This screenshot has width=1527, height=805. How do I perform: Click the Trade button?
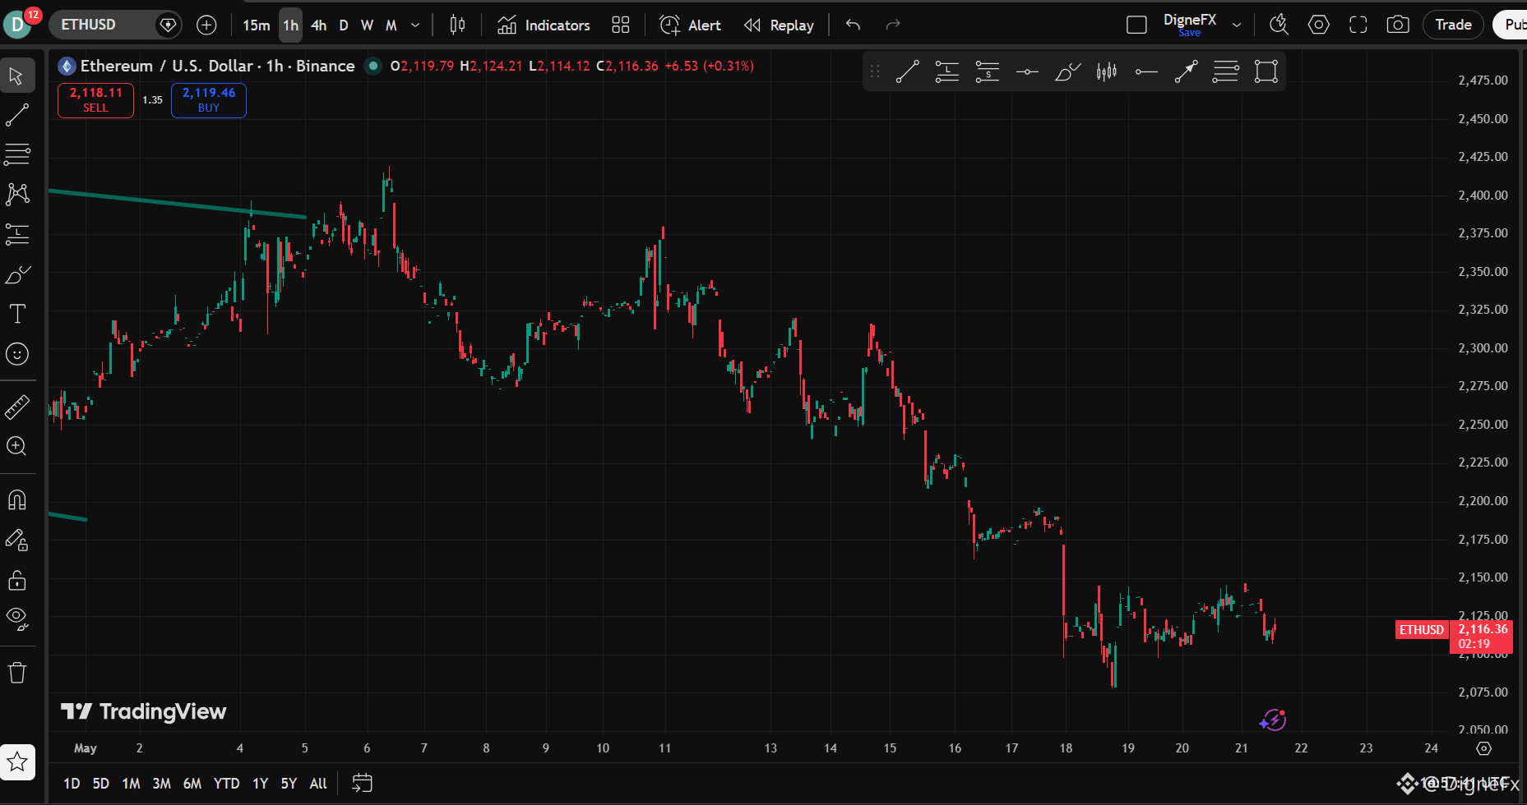click(x=1453, y=25)
